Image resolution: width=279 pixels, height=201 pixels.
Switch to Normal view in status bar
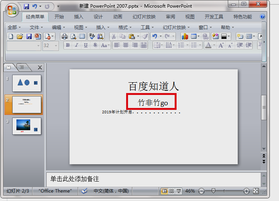pos(164,191)
